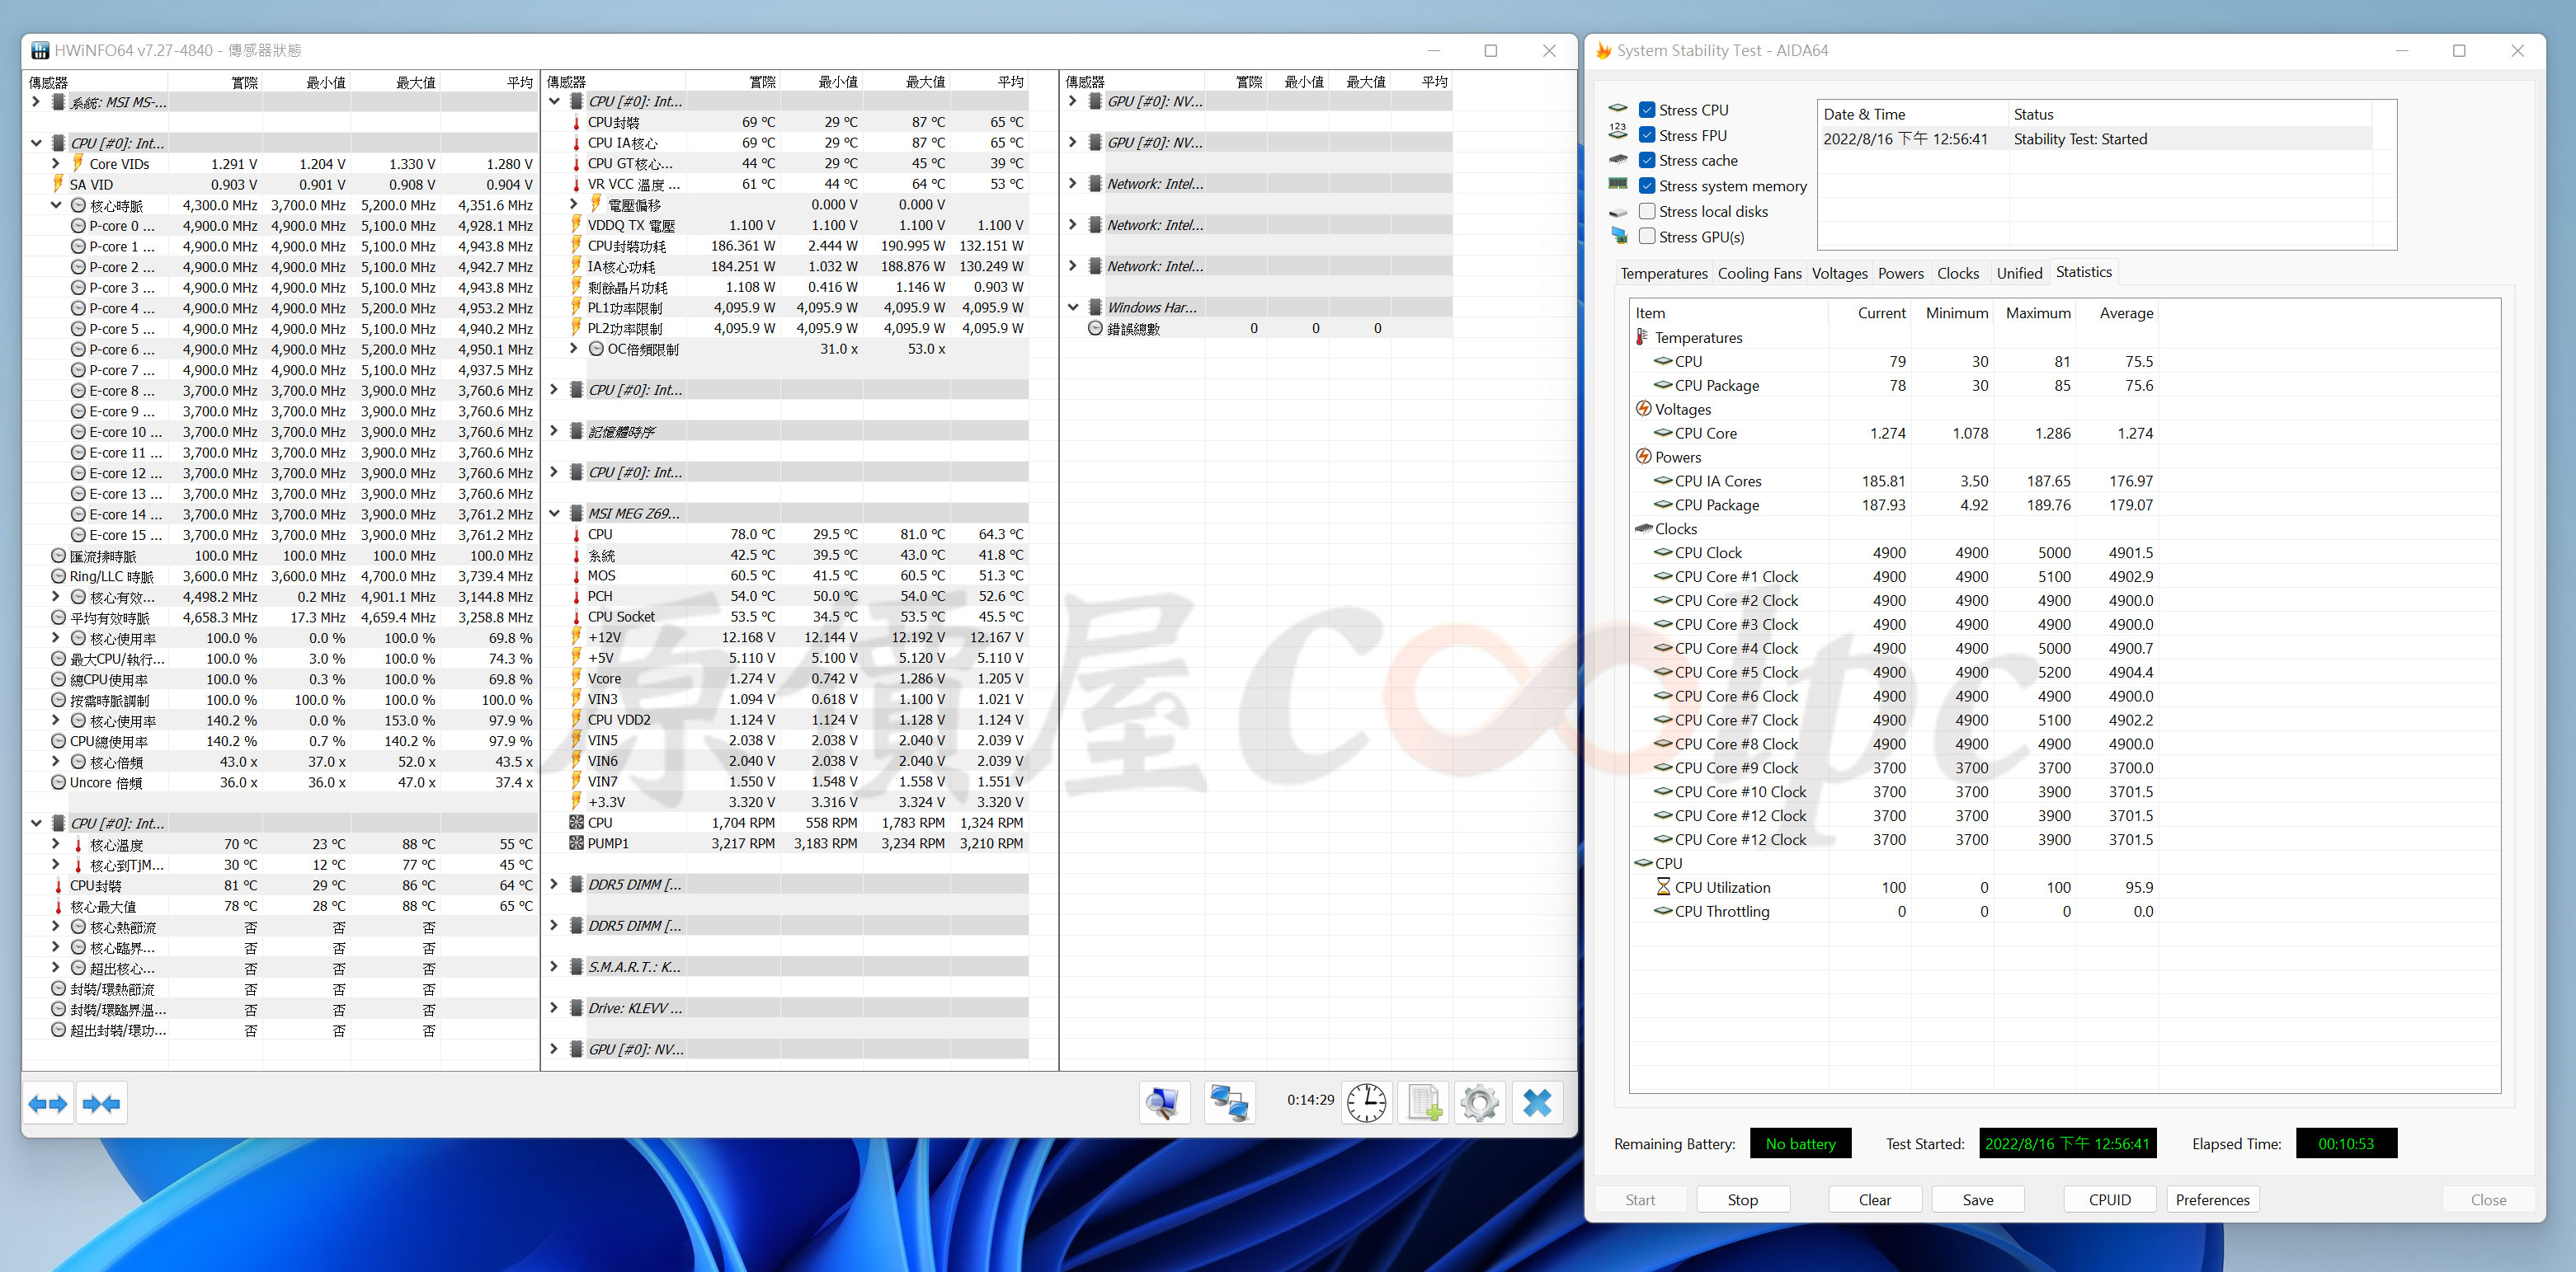Switch to the Cooling Fans tab

1759,273
